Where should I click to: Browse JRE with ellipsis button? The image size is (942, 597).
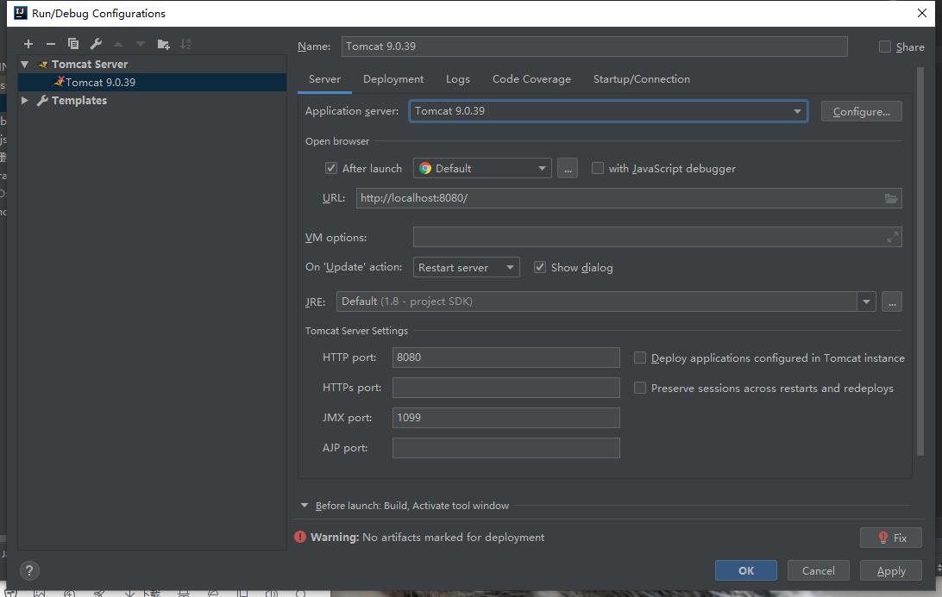(892, 302)
